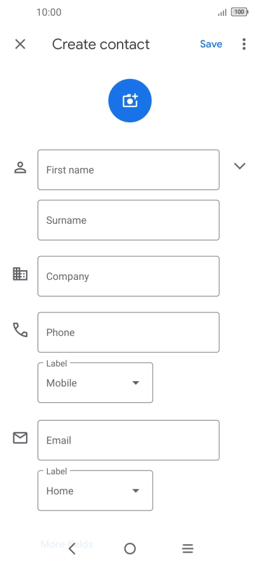Click the person icon beside First name
The image size is (260, 566).
20,168
